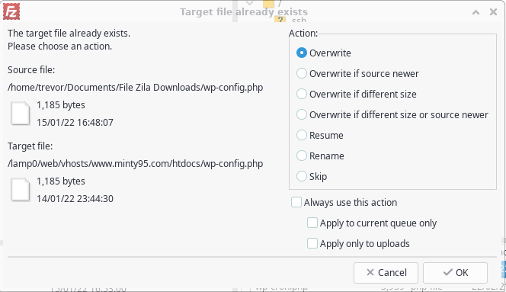Roll up dialog with the title bar arrow
The image size is (506, 292).
pos(476,12)
